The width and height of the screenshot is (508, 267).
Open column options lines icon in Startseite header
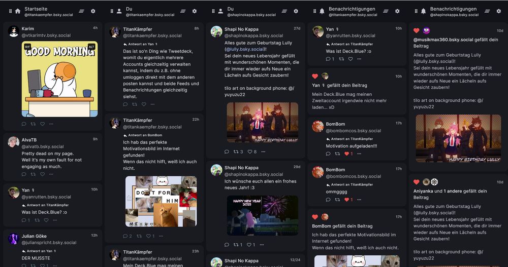81,11
